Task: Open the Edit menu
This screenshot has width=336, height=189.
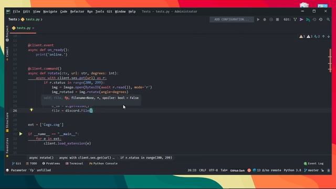Action: 26,12
